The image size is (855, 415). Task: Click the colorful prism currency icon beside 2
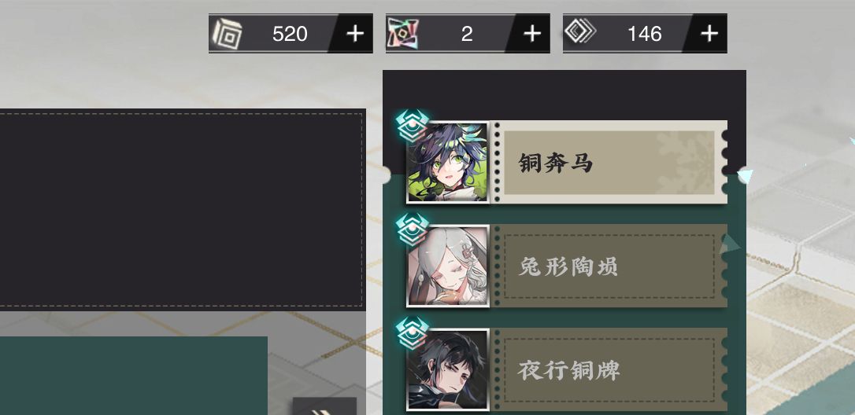(402, 34)
